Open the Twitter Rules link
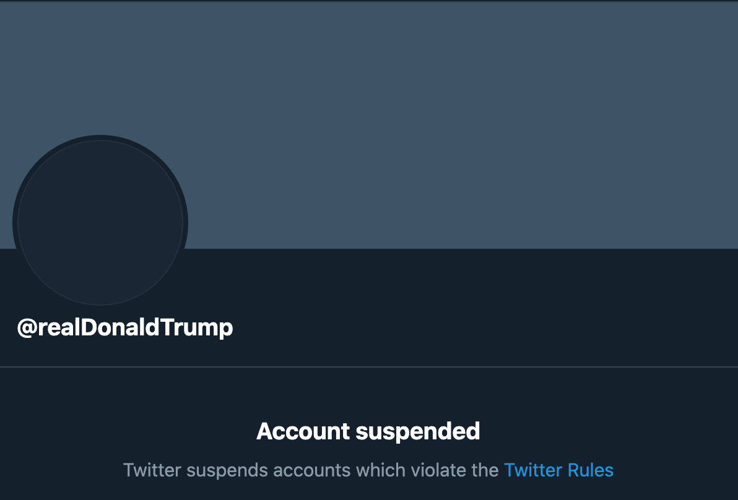 (x=558, y=470)
